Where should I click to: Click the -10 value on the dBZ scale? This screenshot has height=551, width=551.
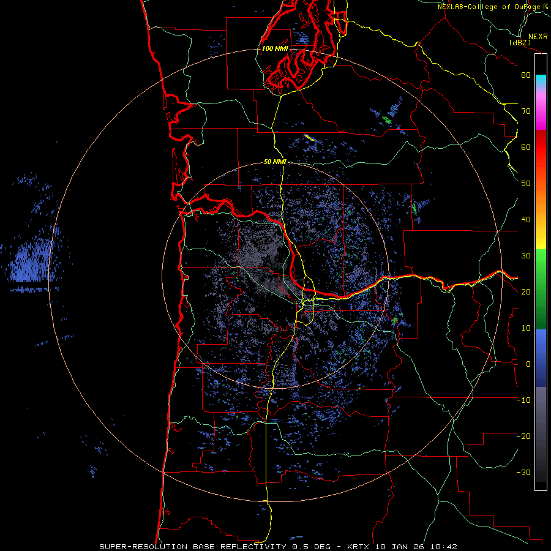(x=523, y=400)
